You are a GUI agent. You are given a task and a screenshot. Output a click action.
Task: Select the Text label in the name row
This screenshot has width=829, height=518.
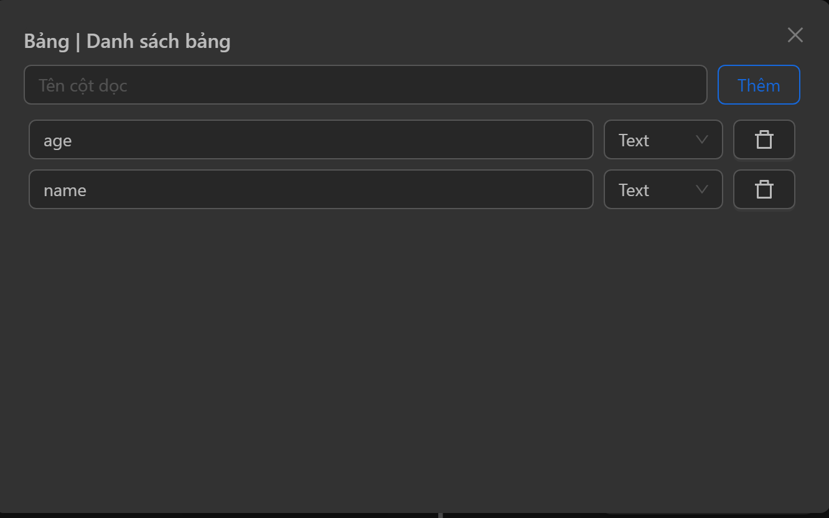pos(634,191)
